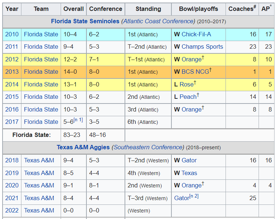Image resolution: width=276 pixels, height=219 pixels.
Task: Open the 2013 season year link
Action: (12, 72)
